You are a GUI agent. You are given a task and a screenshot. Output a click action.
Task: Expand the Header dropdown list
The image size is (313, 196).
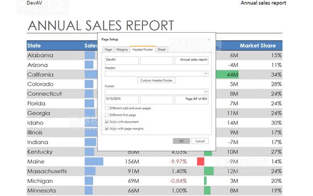point(206,74)
